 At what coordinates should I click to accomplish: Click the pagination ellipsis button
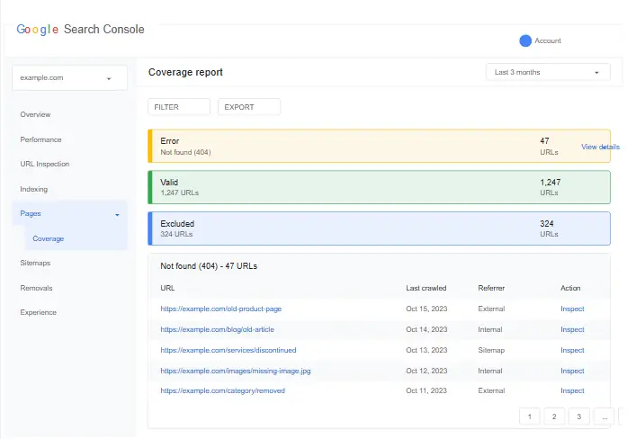tap(605, 417)
